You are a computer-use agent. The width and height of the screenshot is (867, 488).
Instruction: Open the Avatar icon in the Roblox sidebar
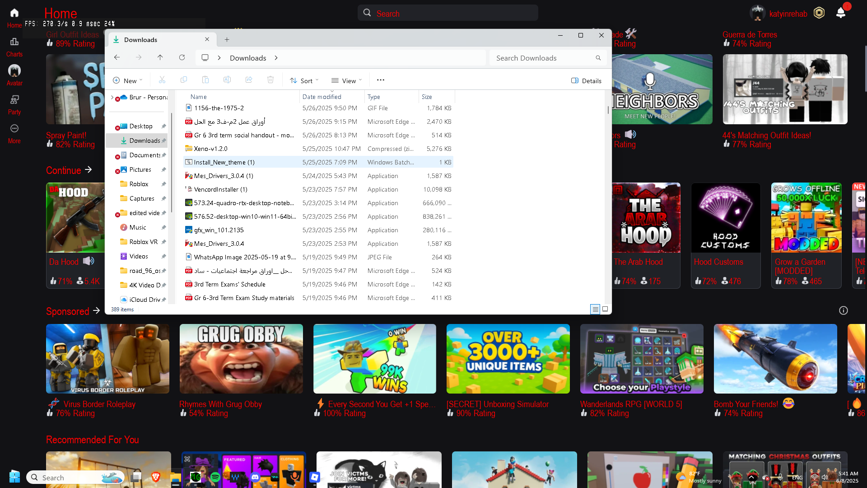click(14, 71)
